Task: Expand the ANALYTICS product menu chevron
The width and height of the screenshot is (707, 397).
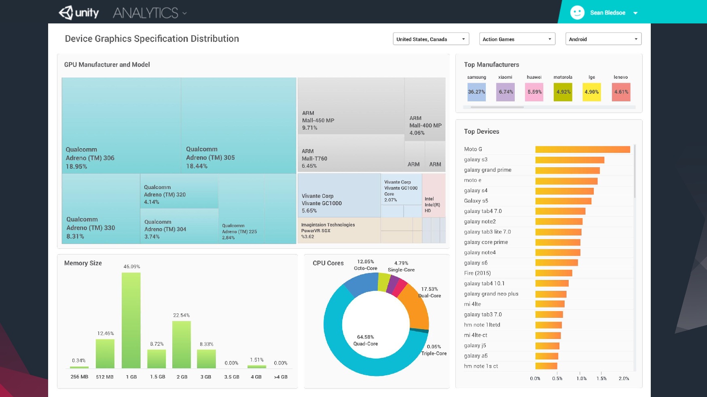Action: coord(184,13)
